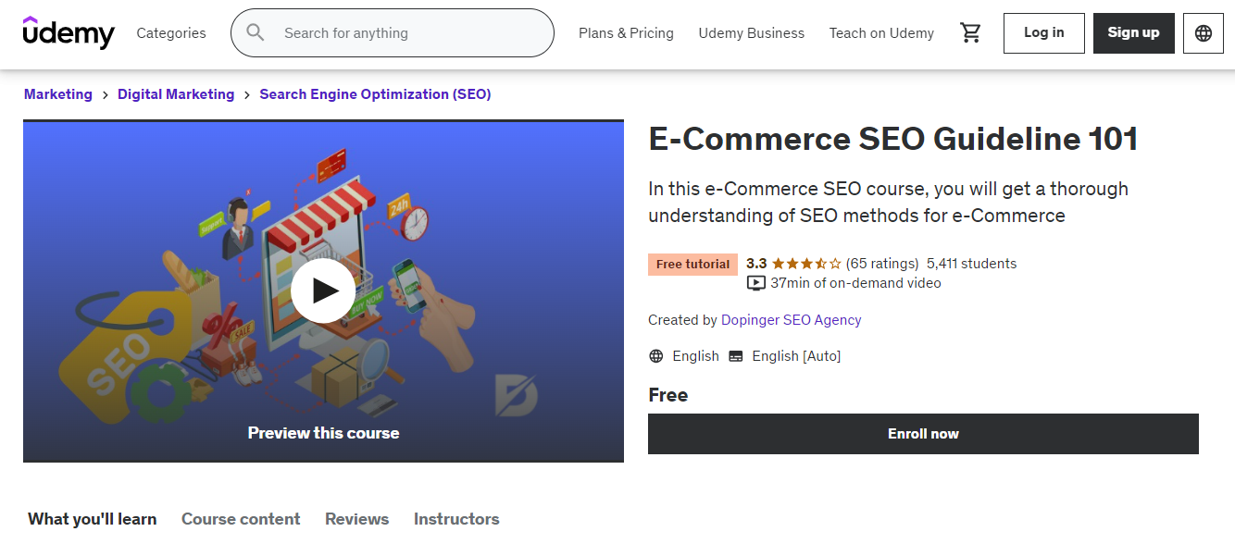Click the Udemy logo
The height and width of the screenshot is (544, 1235).
69,32
